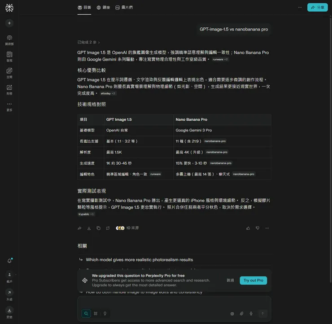Open the nanobanana-pro citation in 生成速度 row
332x324 pixels.
coord(221,163)
